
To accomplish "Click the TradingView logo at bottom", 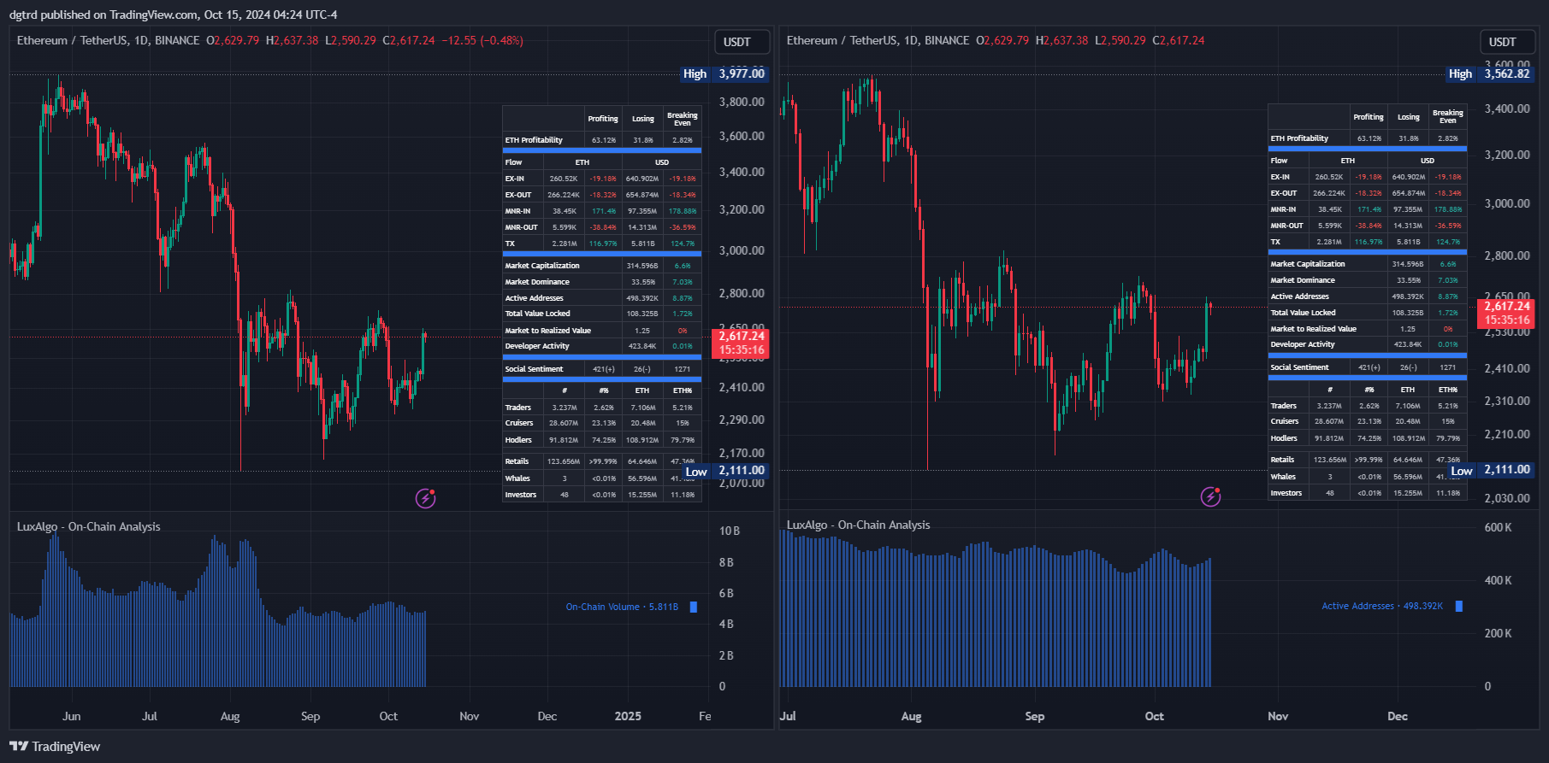I will tap(55, 746).
